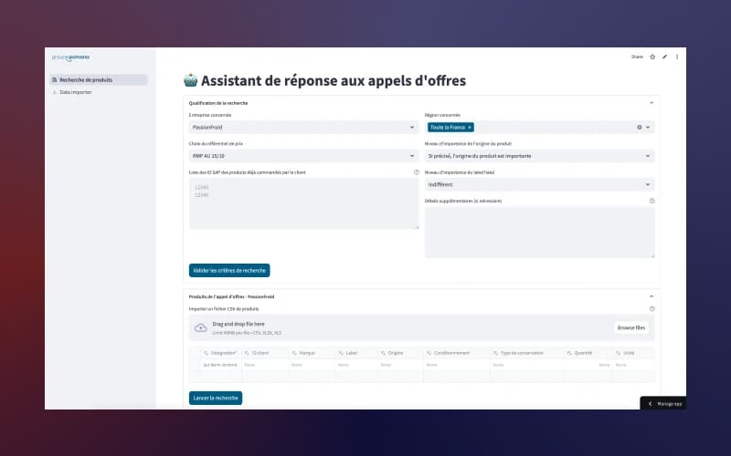Click the star favorite icon
Viewport: 731px width, 456px height.
[x=652, y=57]
